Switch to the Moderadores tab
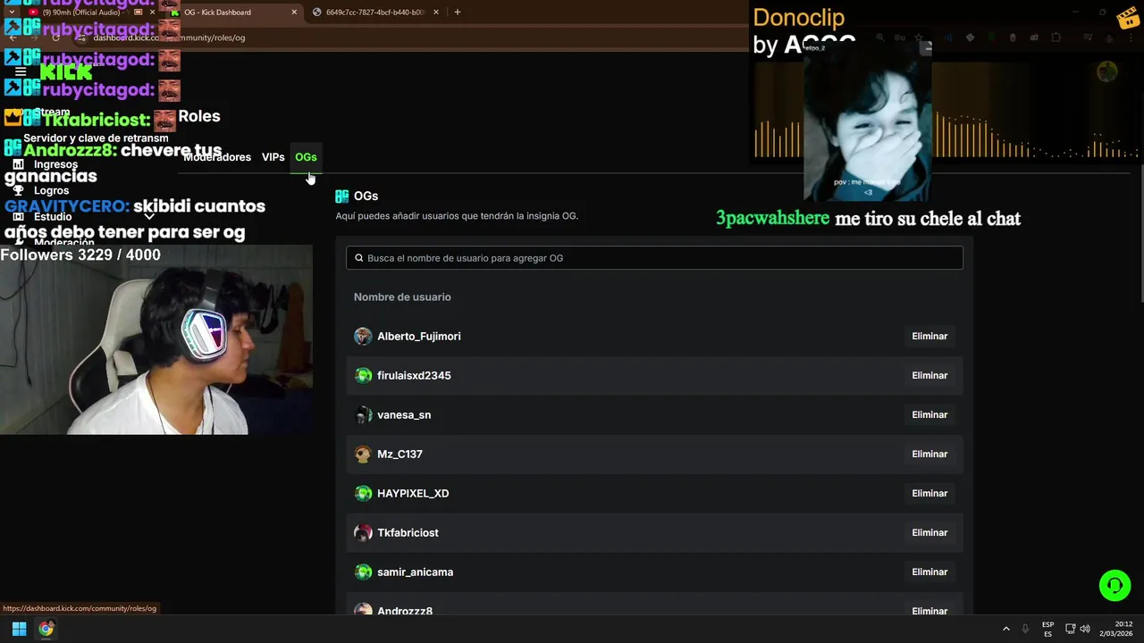1144x643 pixels. pyautogui.click(x=217, y=157)
